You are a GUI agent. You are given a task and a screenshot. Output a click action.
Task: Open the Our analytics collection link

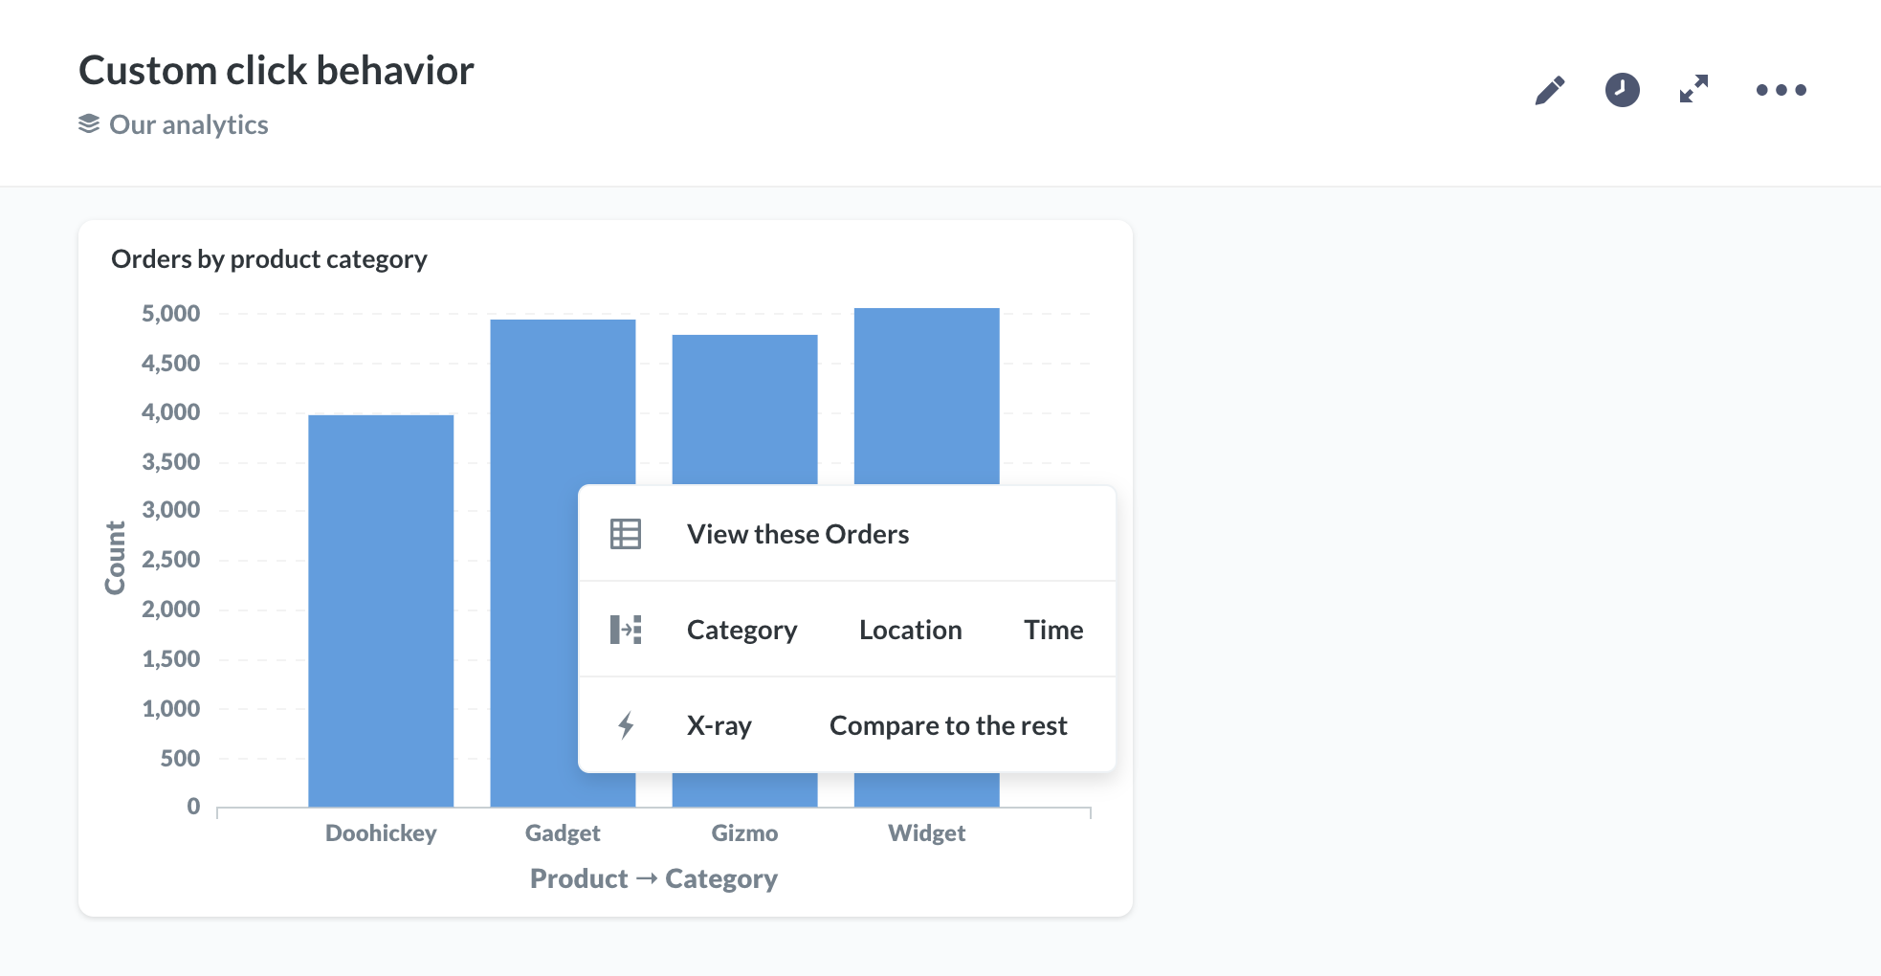(188, 124)
